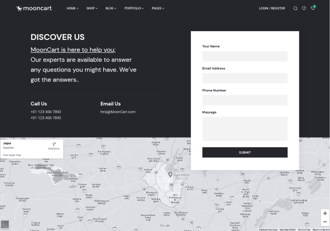330x231 pixels.
Task: Open the View larger map link
Action: pos(12,155)
